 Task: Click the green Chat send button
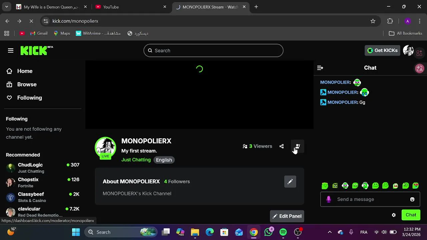coord(411,215)
